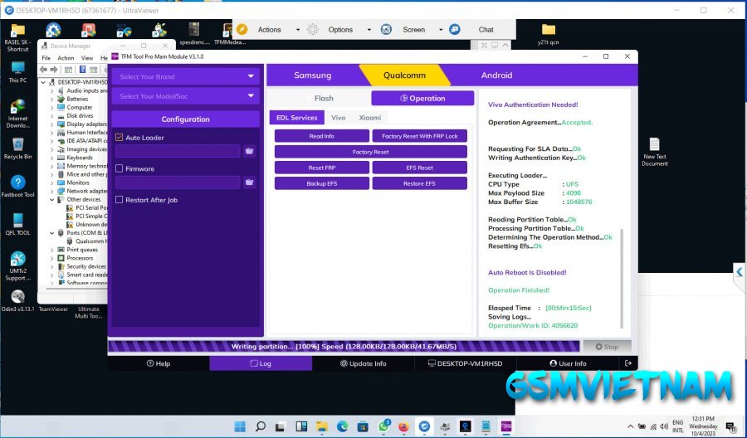Screen dimensions: 747x438
Task: Open Odin3 v3.13.1 desktop shortcut
Action: [x=17, y=299]
